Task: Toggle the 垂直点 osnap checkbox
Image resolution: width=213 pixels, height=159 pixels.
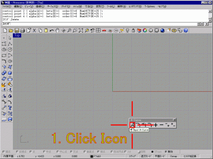Action: [85, 151]
